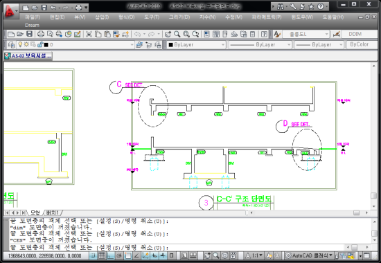Open the Block Editor tool
Screen dimensions: 381x263
click(125, 34)
